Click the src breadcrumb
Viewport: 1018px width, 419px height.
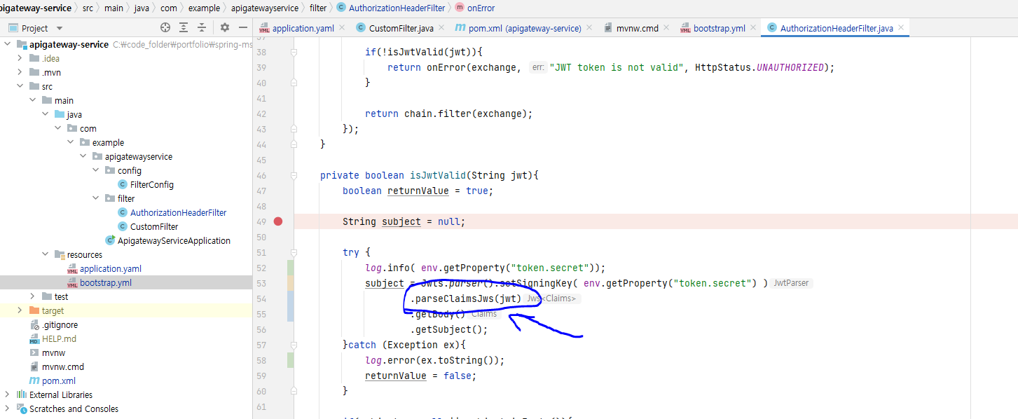[x=88, y=8]
